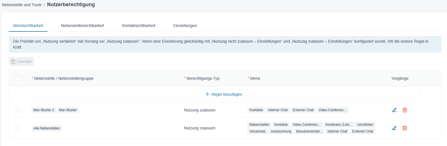This screenshot has height=146, width=447.
Task: Click the Nebenstellen menu tag
Action: tap(259, 125)
